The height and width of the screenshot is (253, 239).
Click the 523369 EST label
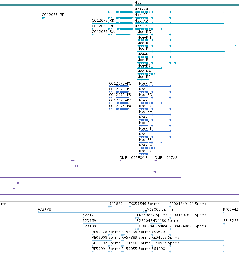click(89, 221)
